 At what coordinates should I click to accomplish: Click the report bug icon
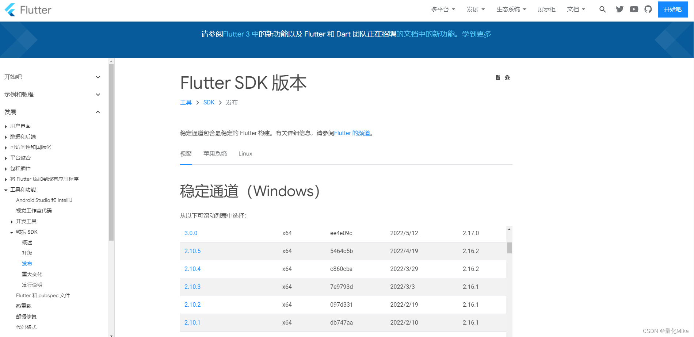click(x=507, y=77)
